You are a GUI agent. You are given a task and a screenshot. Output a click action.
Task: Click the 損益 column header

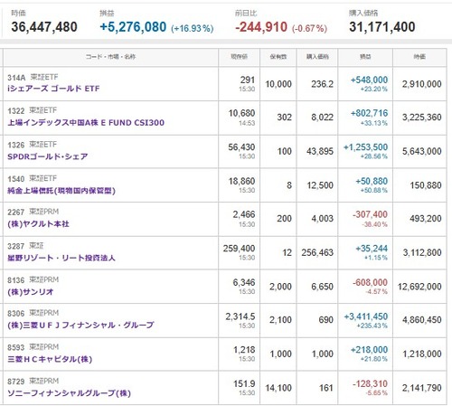[365, 57]
